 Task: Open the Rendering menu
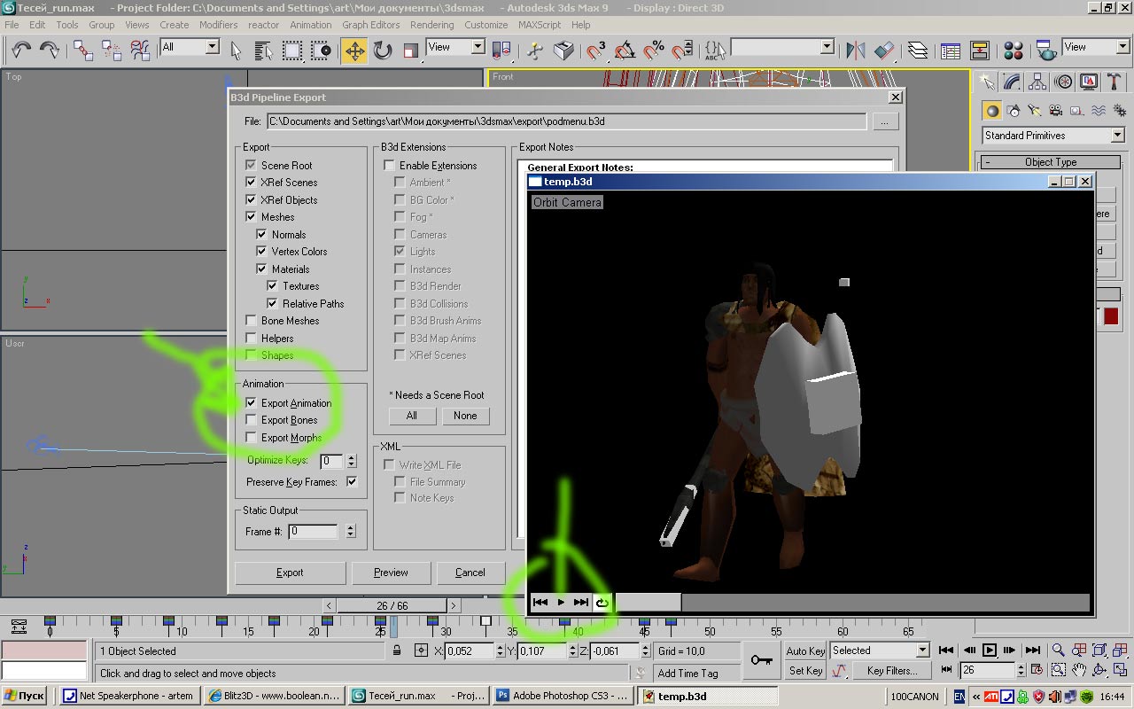click(431, 25)
